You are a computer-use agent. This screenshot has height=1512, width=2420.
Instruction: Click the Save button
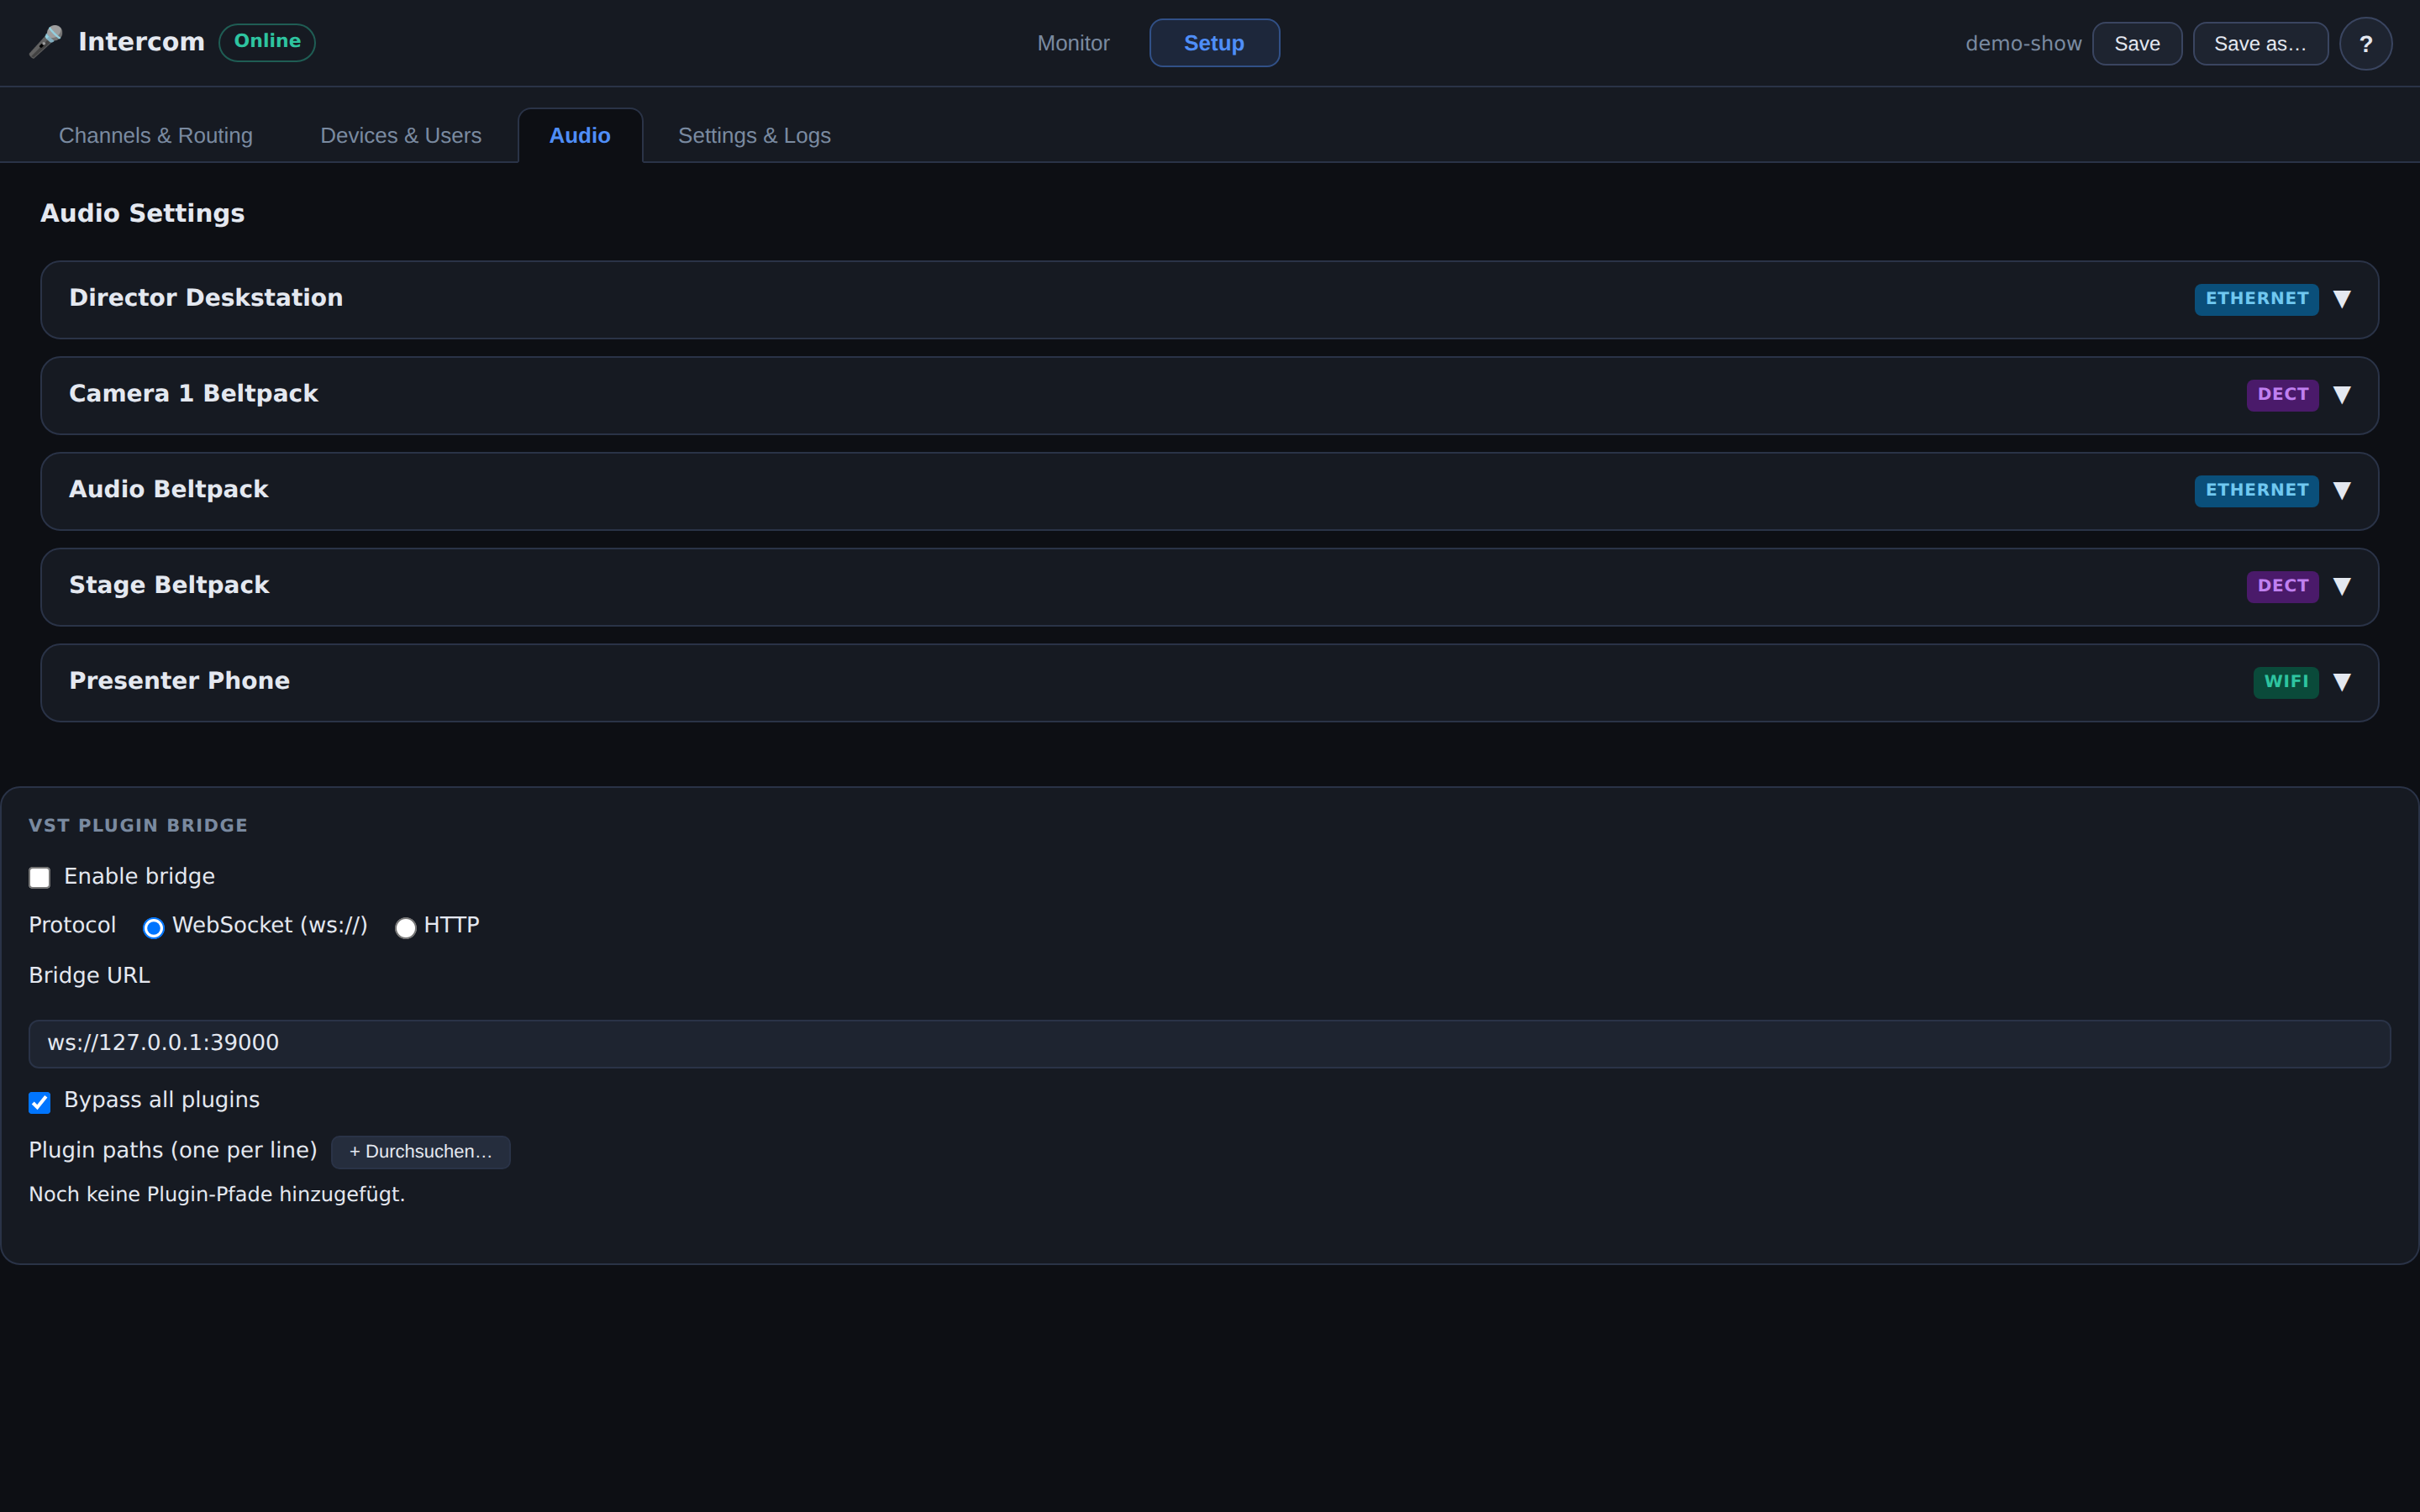(2137, 44)
